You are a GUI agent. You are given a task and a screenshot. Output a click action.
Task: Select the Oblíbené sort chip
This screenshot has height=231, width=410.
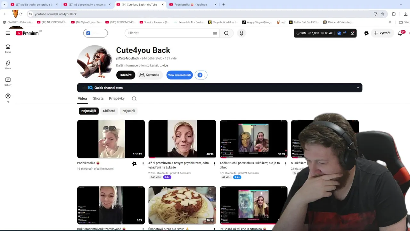109,111
